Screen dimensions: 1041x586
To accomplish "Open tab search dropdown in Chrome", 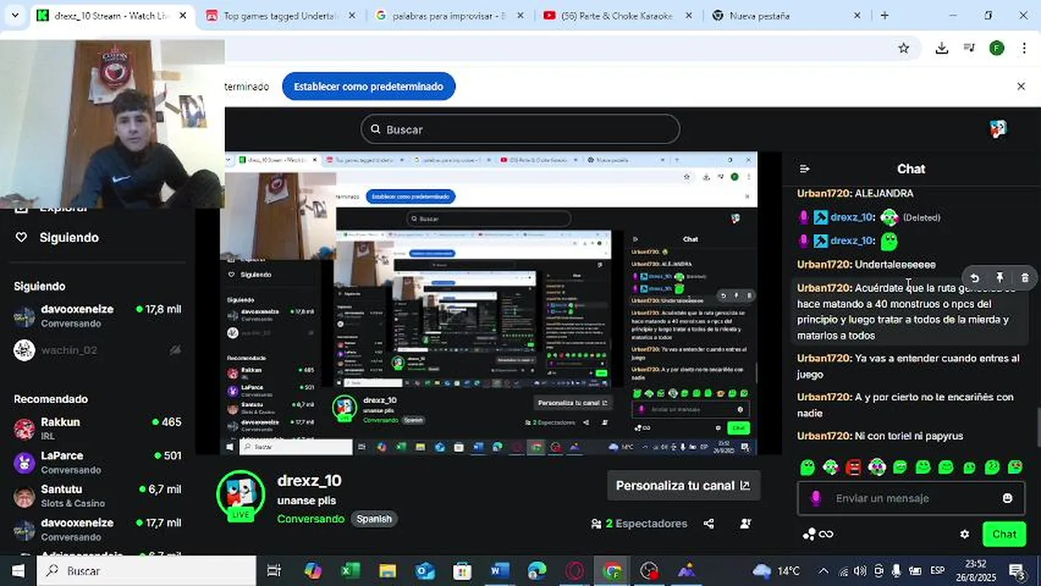I will click(x=15, y=15).
